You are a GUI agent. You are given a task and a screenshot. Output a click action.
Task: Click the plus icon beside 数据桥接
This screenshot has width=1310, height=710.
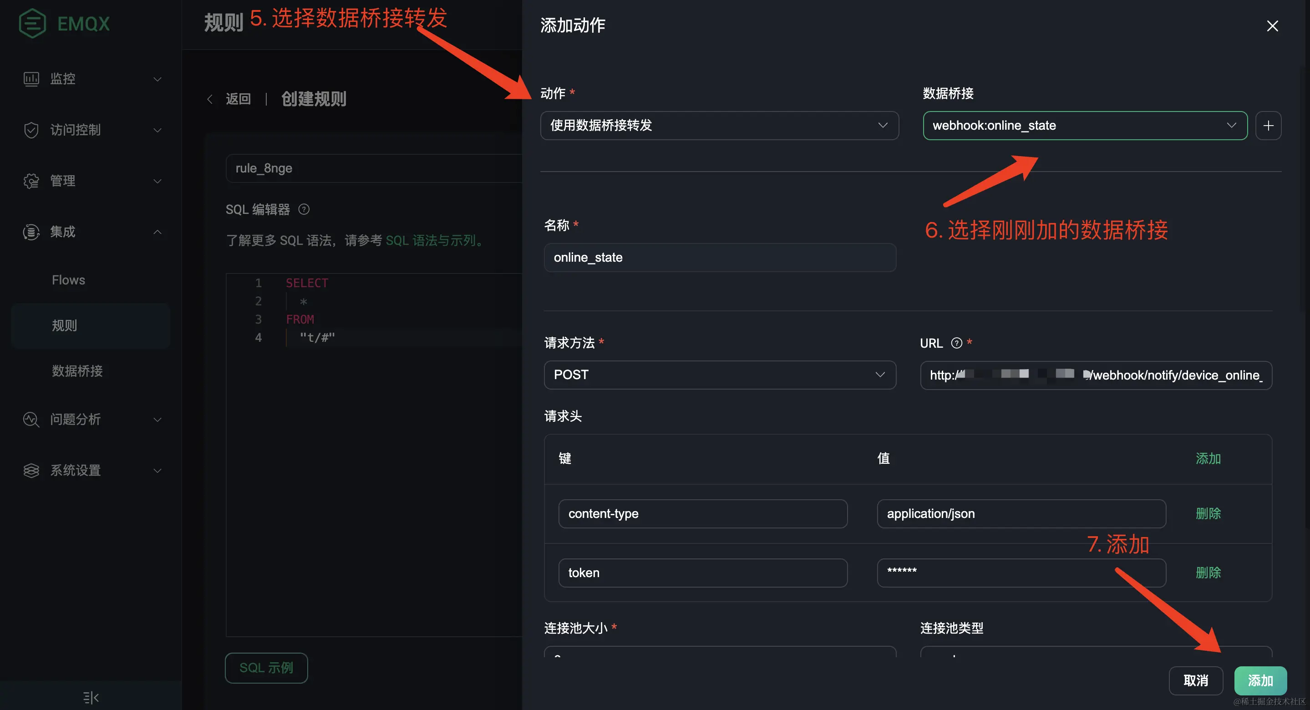[1268, 126]
